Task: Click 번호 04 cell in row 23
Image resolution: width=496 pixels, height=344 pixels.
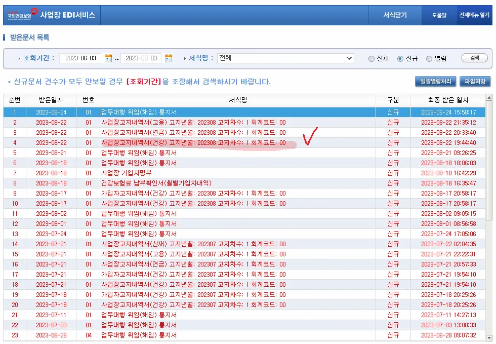Action: point(88,335)
